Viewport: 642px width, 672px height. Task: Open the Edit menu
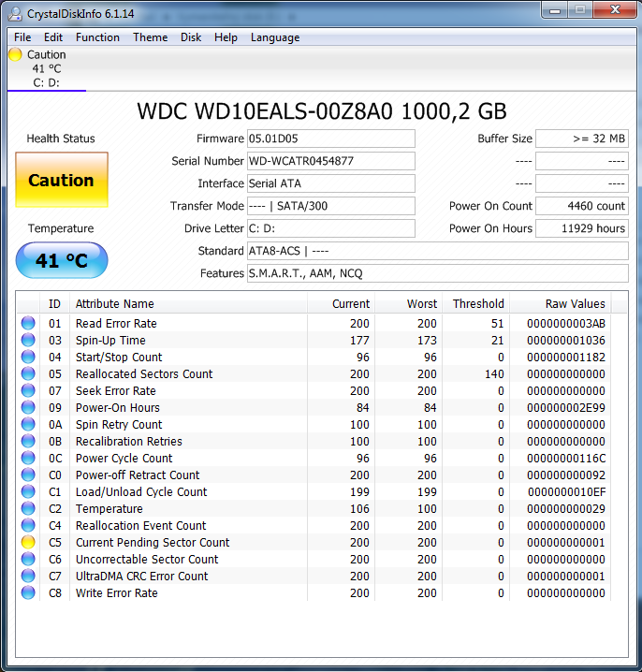53,37
